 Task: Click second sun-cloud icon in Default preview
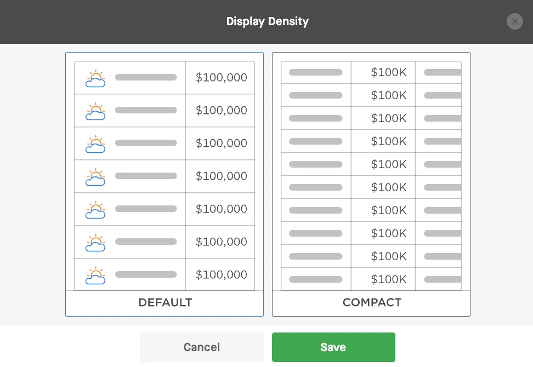(x=95, y=111)
